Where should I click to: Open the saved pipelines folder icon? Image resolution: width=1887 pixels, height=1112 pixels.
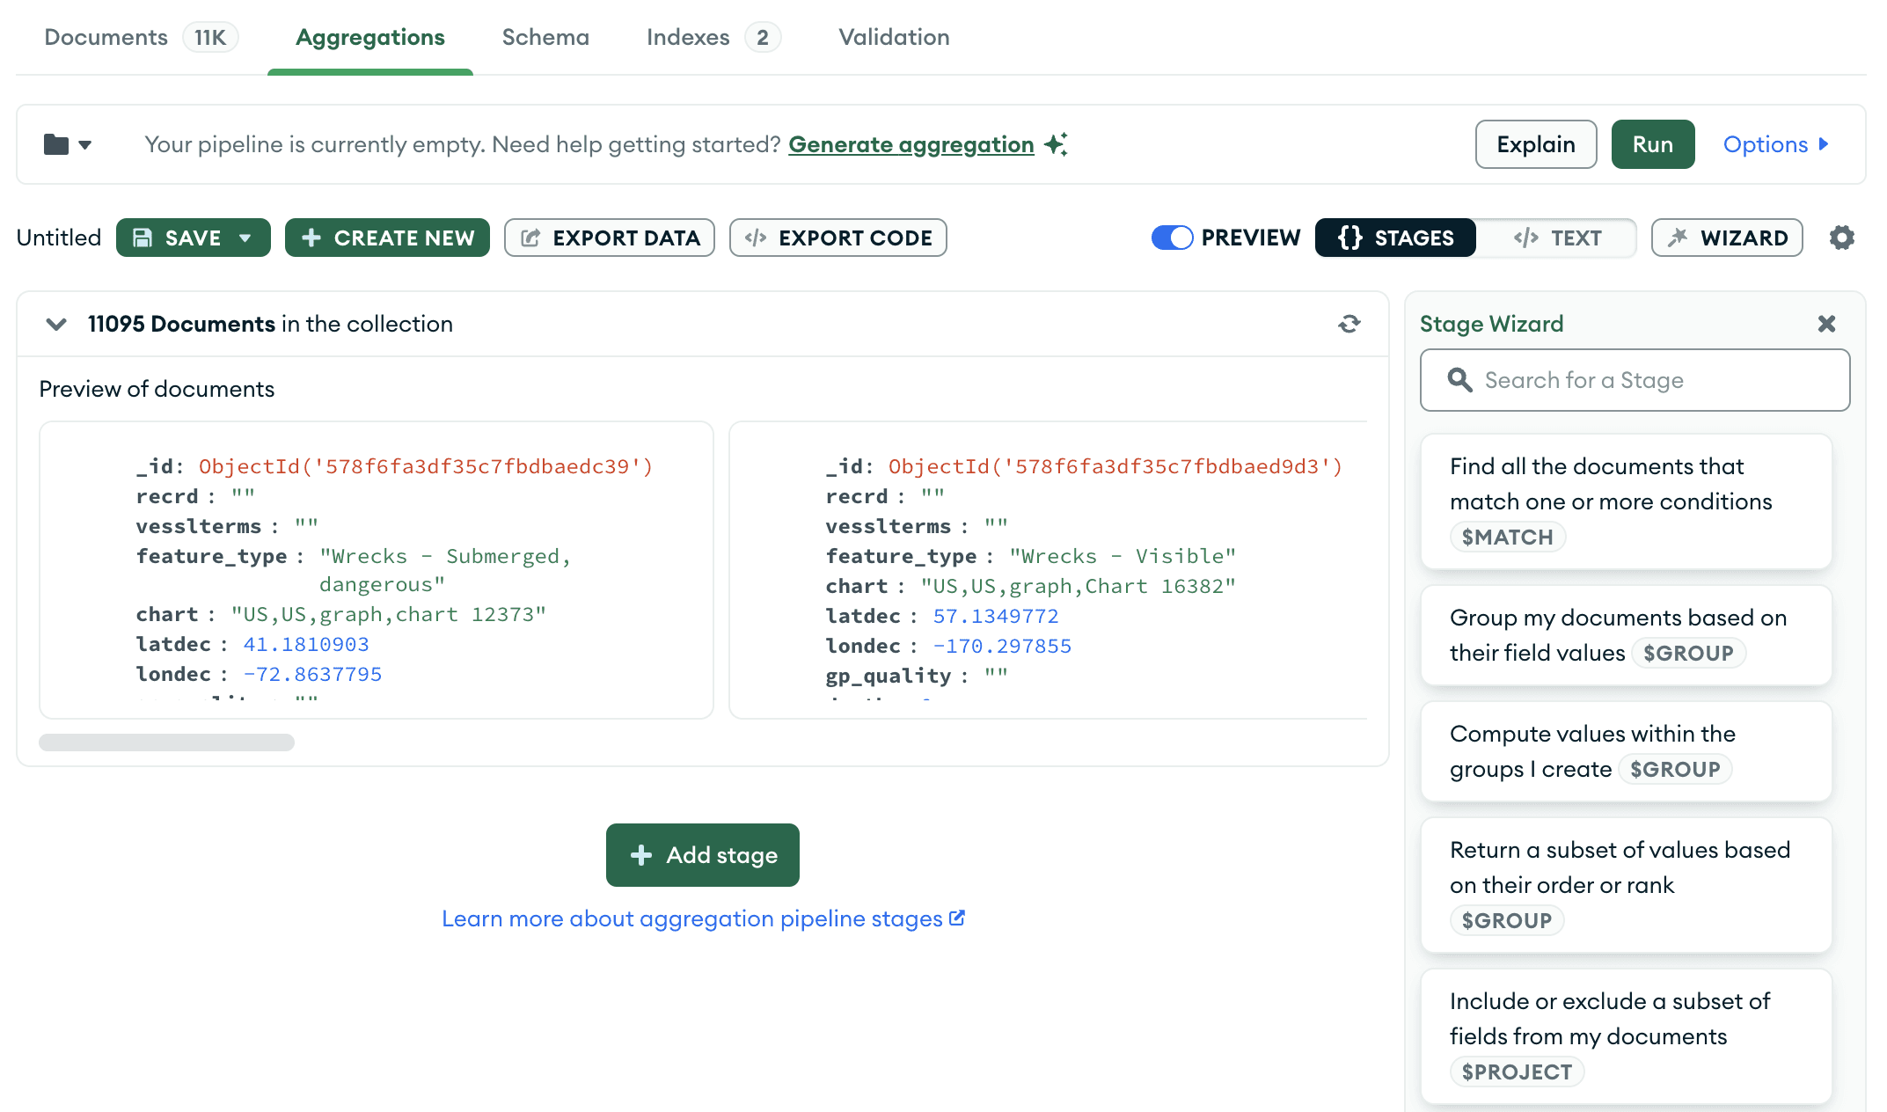[57, 144]
